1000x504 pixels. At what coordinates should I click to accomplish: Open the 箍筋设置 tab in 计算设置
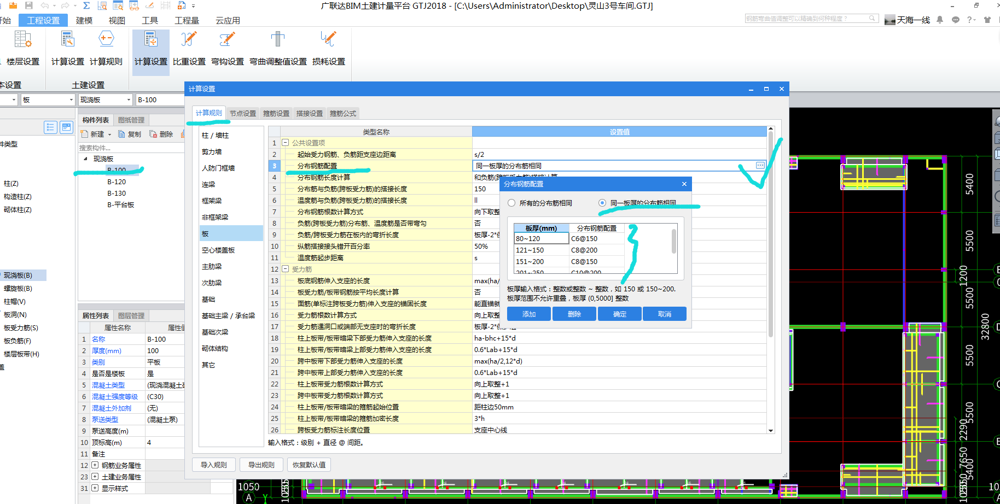click(276, 113)
